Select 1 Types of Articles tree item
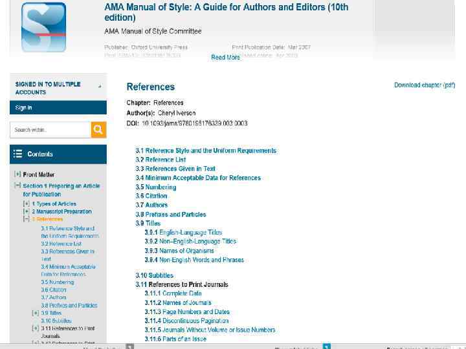This screenshot has width=466, height=349. [54, 204]
